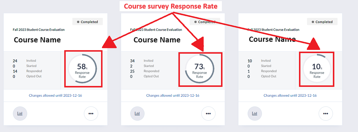
Task: Open report chart icon on 73% course card
Action: pos(137,114)
